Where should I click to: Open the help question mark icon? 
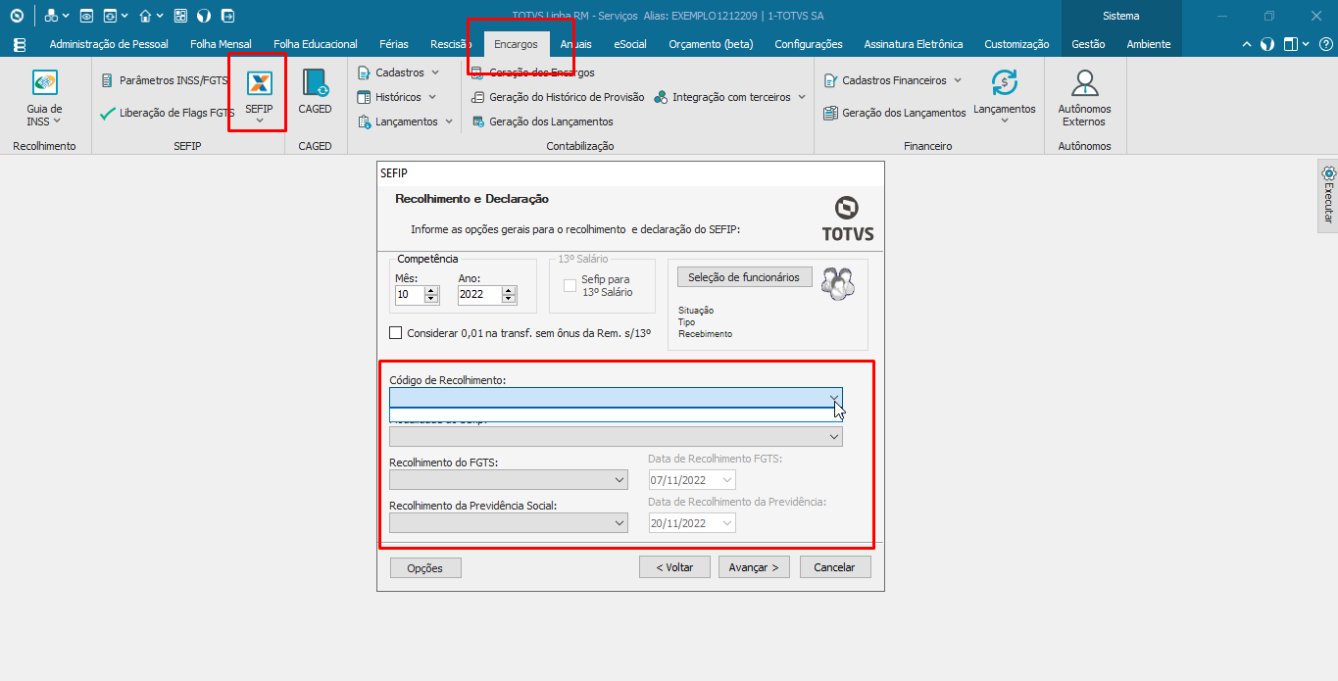[x=1324, y=44]
